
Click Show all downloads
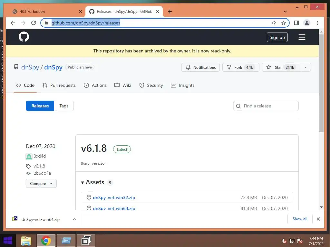coord(300,219)
